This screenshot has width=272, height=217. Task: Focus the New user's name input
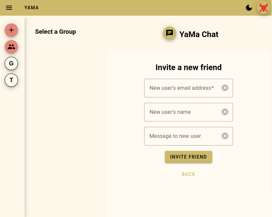pyautogui.click(x=182, y=112)
